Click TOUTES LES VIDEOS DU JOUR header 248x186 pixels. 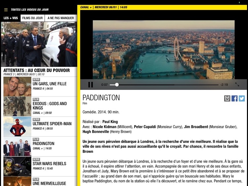coord(30,10)
